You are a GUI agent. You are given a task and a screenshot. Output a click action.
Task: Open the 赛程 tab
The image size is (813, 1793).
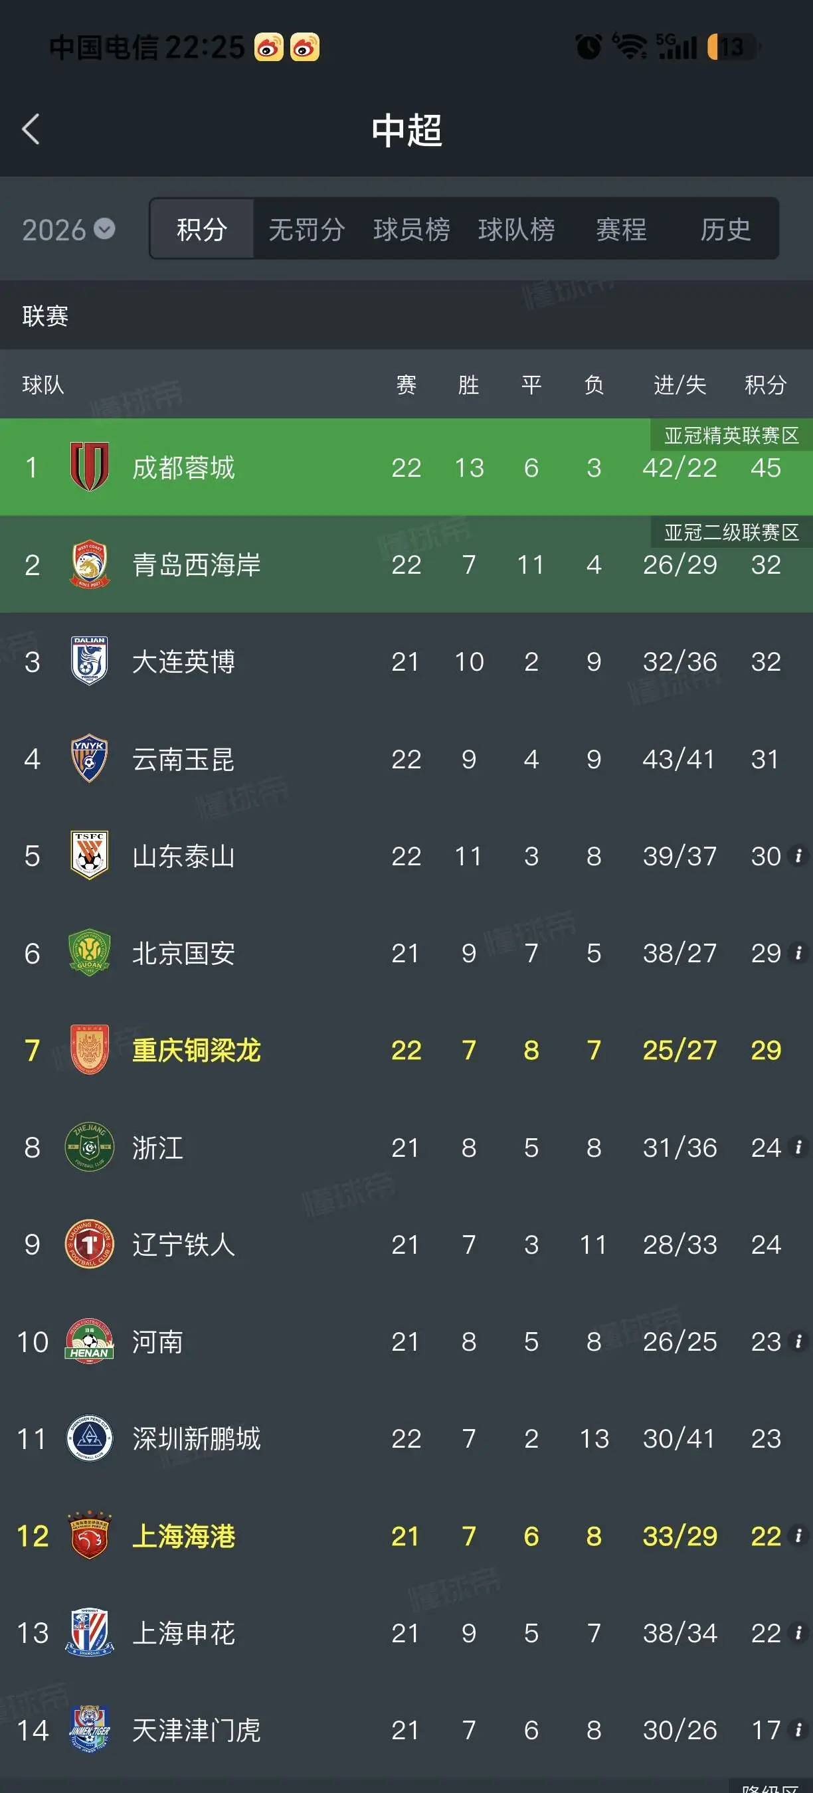tap(621, 229)
